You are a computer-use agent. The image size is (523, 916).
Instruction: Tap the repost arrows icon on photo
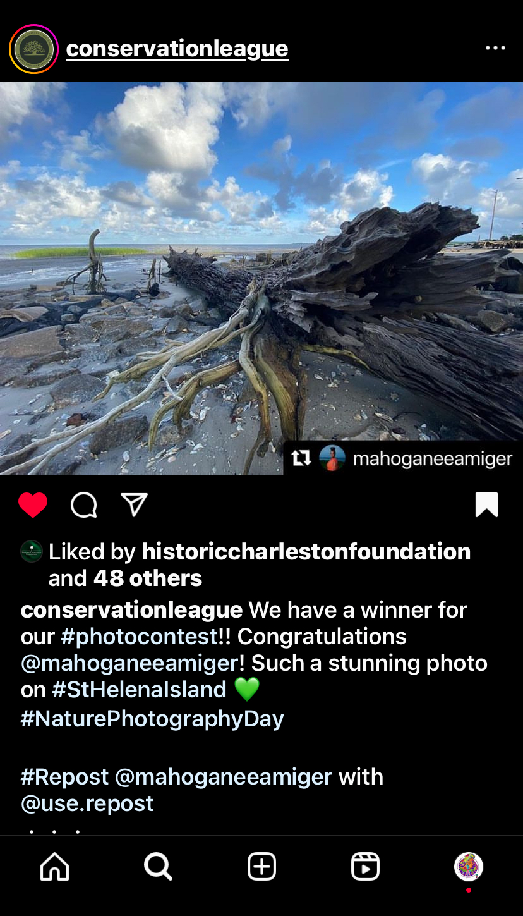coord(301,458)
